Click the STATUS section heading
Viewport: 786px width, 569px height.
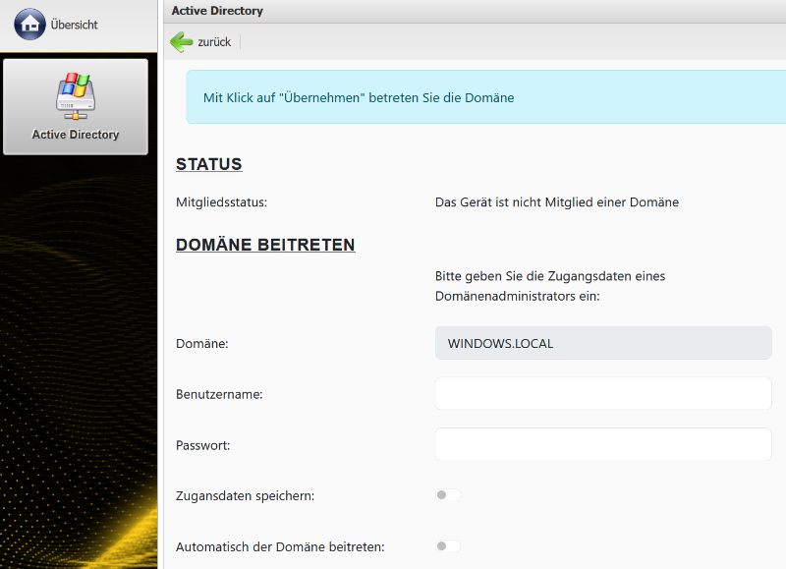(x=208, y=164)
